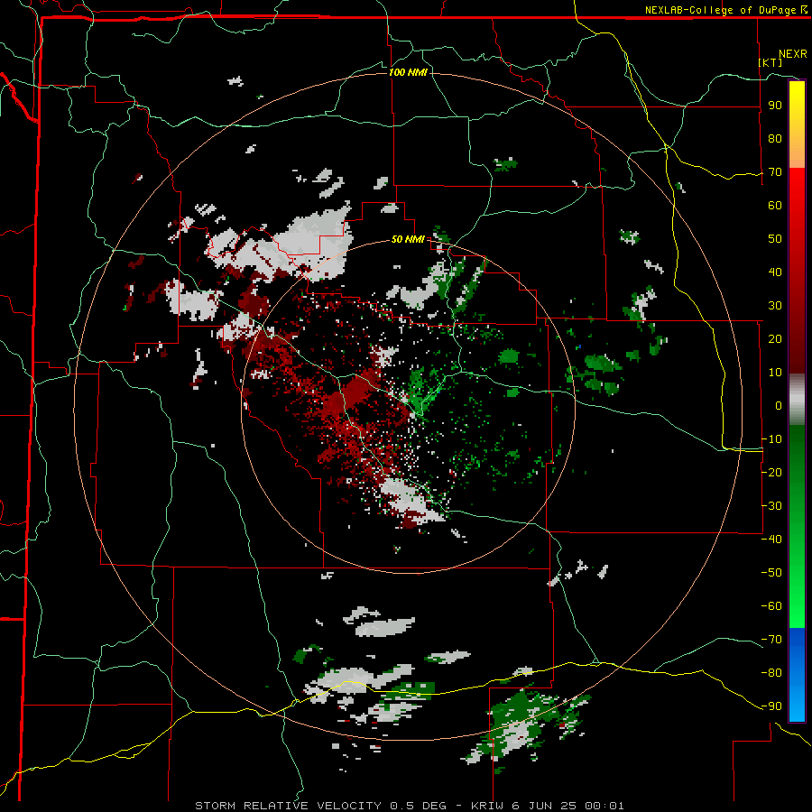This screenshot has height=812, width=812.
Task: Click the 70 value on velocity scale
Action: point(775,172)
